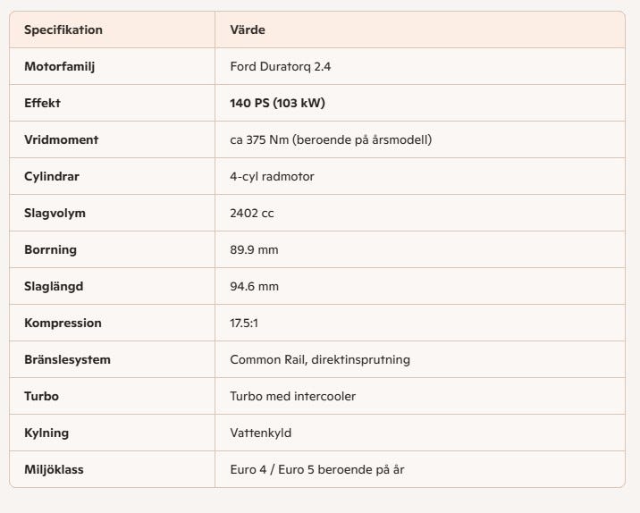
Task: Select the Vridmoment row label
Action: click(62, 139)
